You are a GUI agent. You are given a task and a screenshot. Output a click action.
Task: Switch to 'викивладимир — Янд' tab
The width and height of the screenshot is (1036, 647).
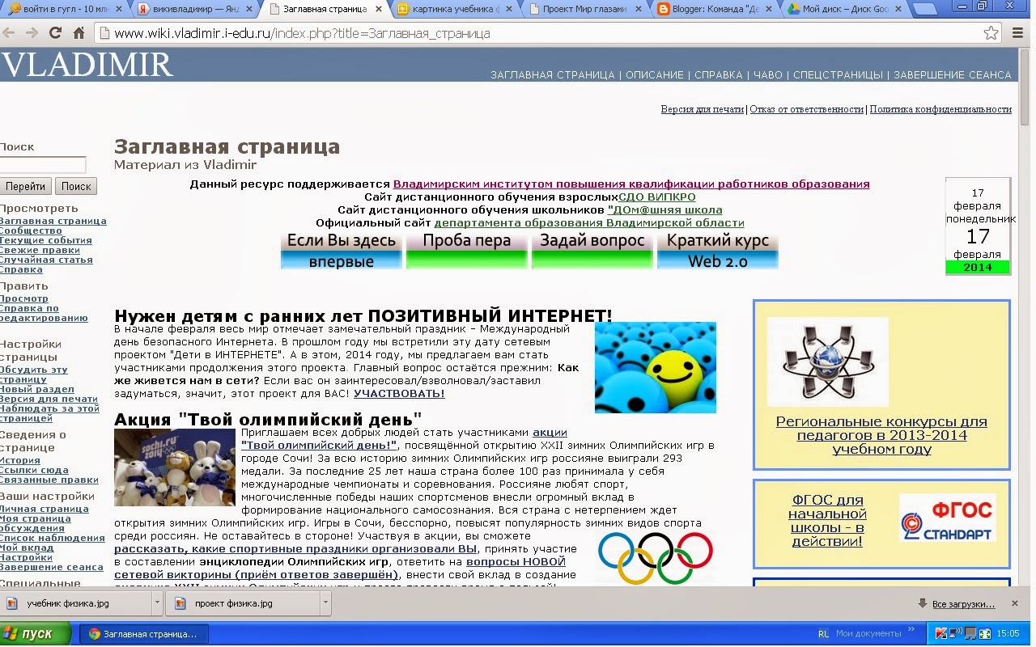[194, 9]
